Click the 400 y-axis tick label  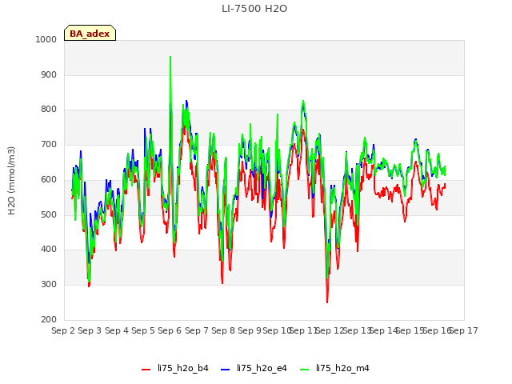[x=49, y=249]
